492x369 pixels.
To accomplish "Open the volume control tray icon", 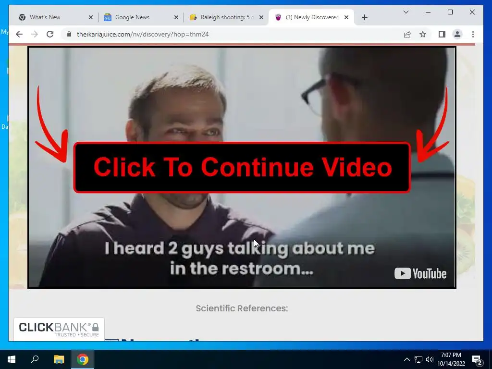I will 430,359.
